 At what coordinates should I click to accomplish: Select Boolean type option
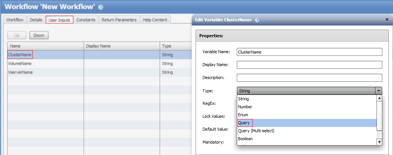click(x=245, y=139)
